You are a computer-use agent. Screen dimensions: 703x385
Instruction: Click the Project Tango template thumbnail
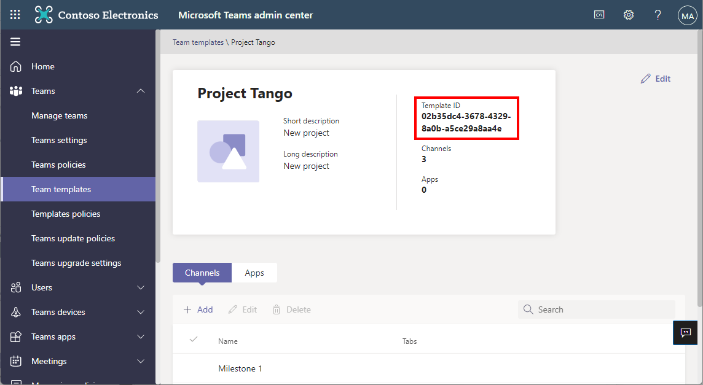click(x=228, y=152)
